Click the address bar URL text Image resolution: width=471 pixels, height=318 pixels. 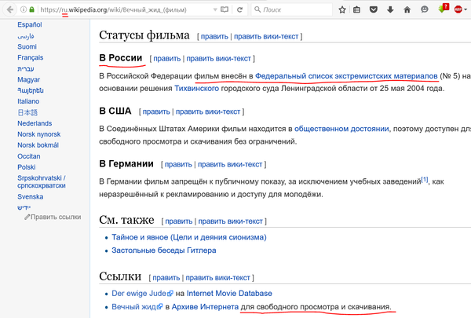(x=113, y=10)
